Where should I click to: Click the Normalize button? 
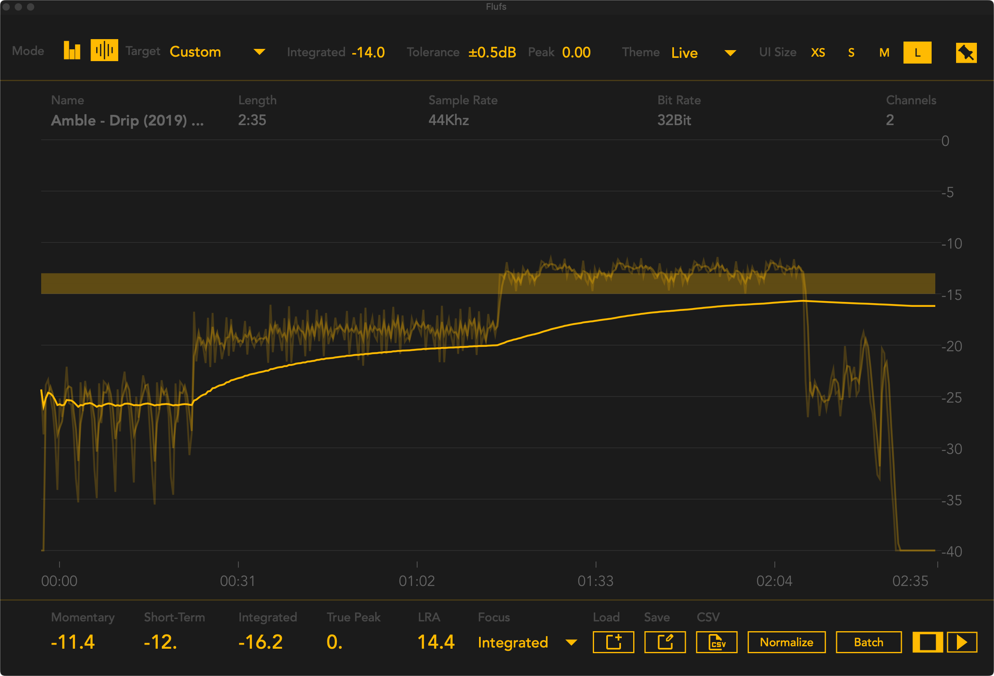pyautogui.click(x=786, y=642)
